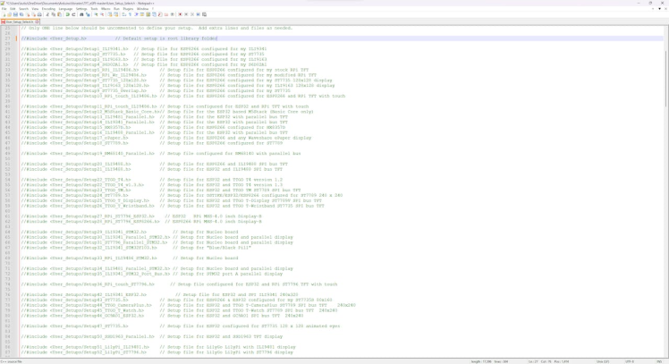Open the View menu
The image size is (669, 364).
[x=35, y=9]
